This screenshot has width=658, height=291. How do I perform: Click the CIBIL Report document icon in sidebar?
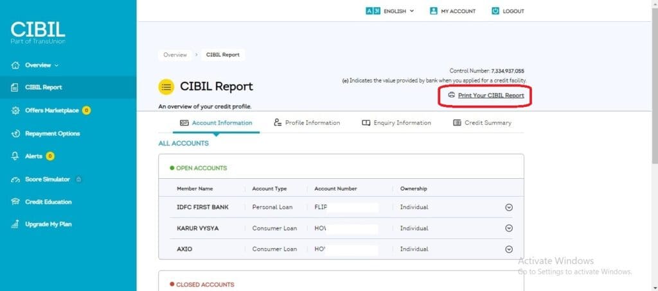click(x=15, y=88)
